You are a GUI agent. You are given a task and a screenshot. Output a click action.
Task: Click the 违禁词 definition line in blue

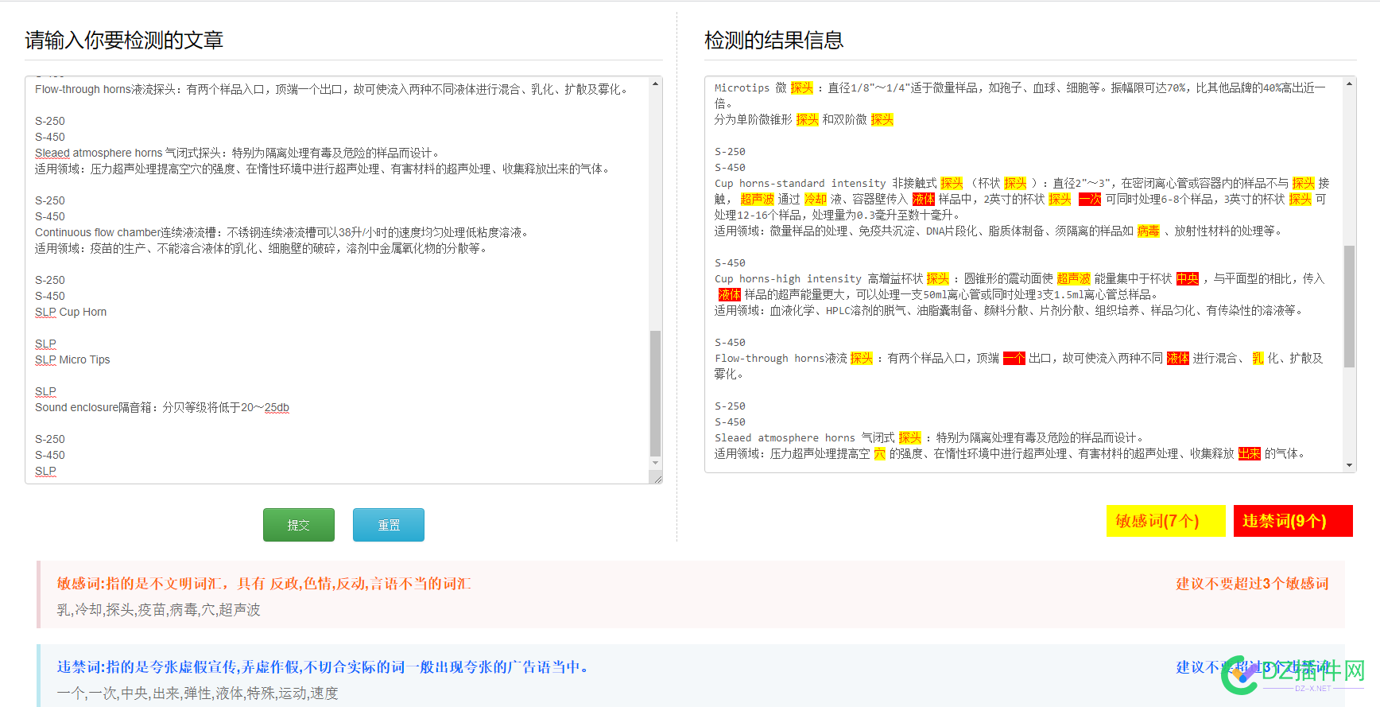click(x=324, y=667)
